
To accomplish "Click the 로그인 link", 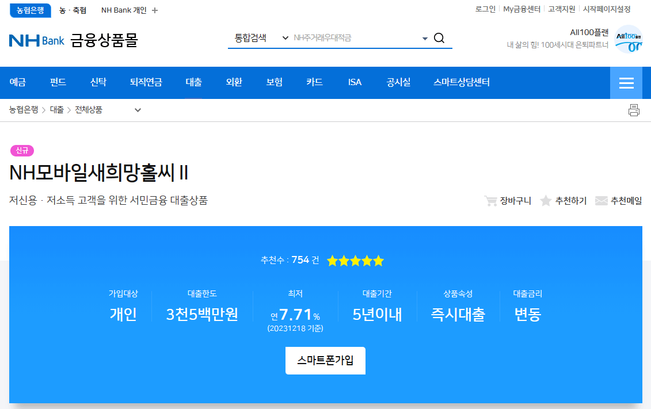I will [x=485, y=9].
